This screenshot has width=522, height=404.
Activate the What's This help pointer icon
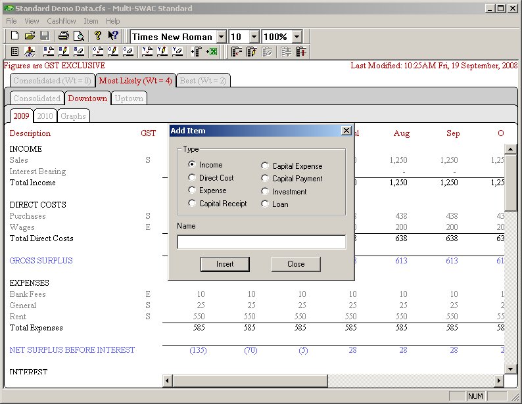[x=113, y=36]
